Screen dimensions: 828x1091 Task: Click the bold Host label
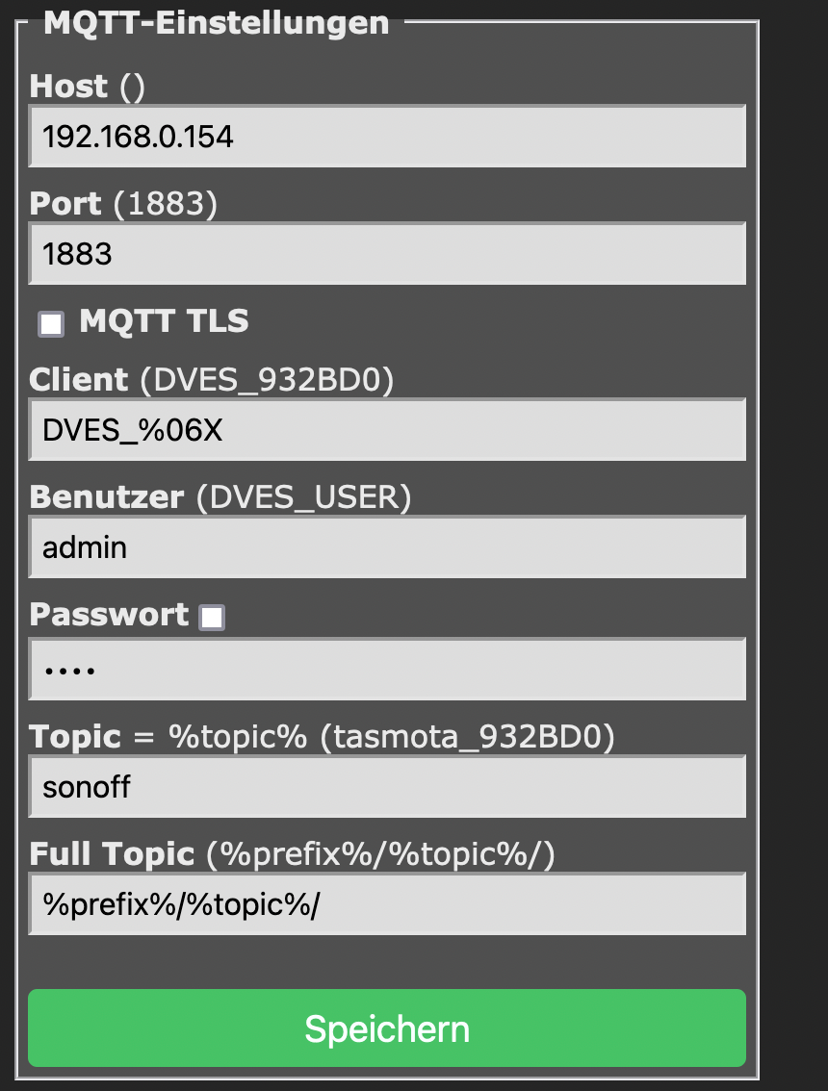[x=68, y=87]
